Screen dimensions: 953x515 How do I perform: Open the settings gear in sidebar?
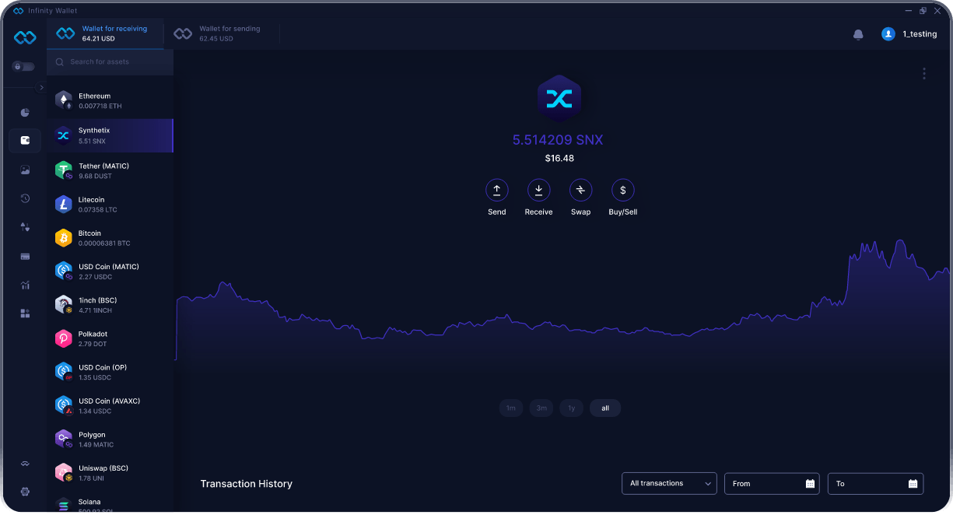(25, 492)
